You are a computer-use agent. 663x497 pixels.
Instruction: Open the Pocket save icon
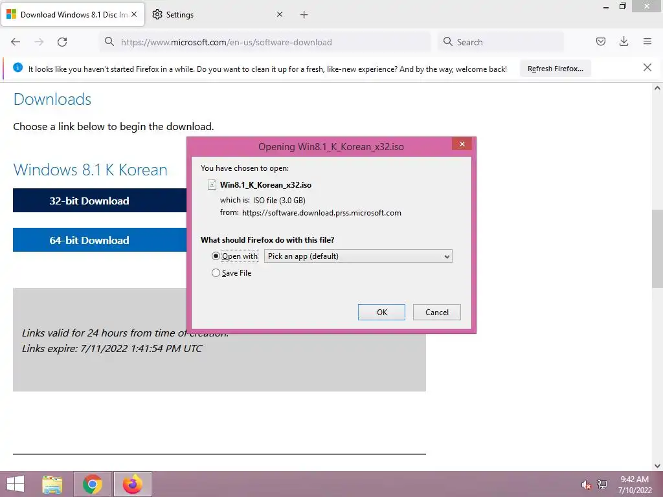[600, 41]
